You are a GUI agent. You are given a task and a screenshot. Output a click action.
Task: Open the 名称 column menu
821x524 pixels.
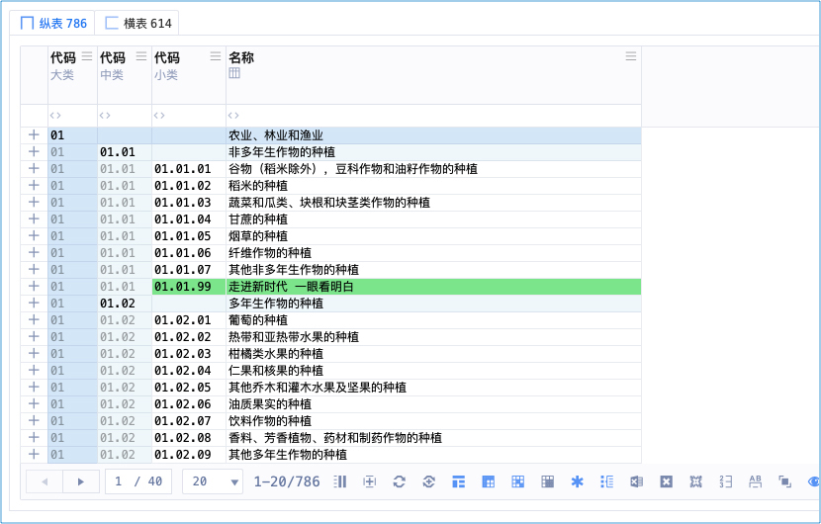[631, 56]
